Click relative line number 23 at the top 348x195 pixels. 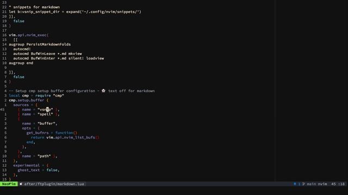tap(4, 2)
